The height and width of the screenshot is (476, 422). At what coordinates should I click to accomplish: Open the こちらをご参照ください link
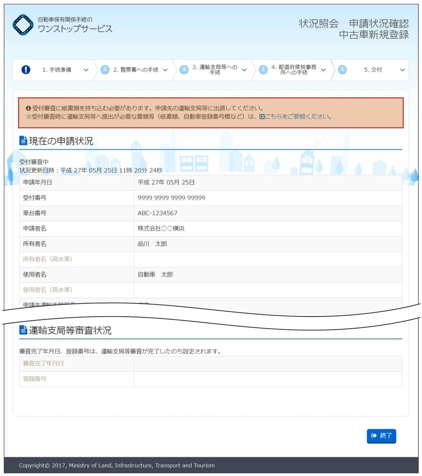298,116
